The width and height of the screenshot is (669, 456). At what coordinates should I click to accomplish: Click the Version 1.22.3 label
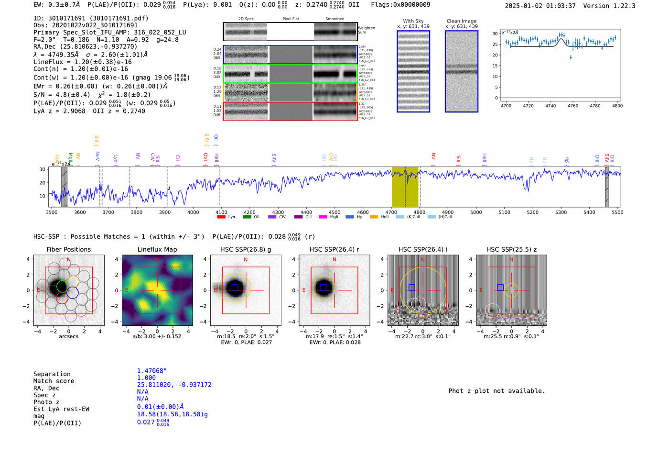click(610, 6)
